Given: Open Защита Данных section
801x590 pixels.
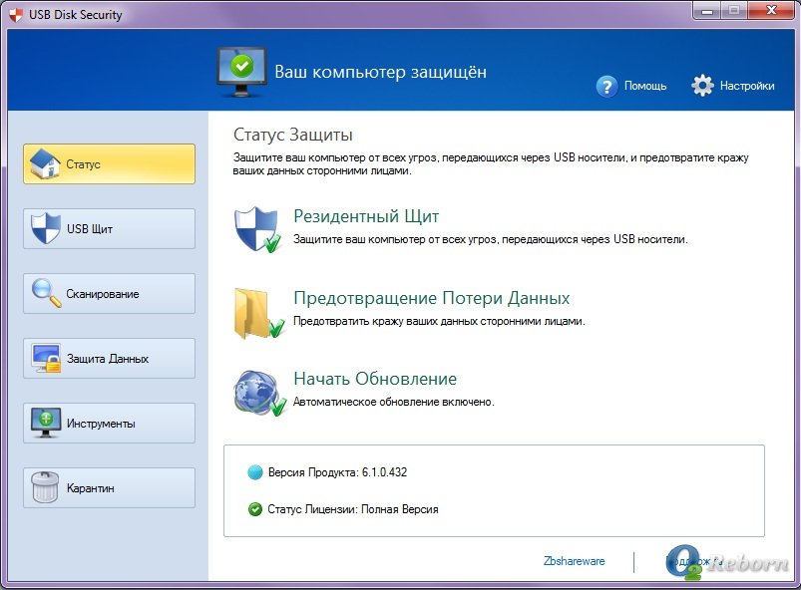Looking at the screenshot, I should pyautogui.click(x=109, y=359).
